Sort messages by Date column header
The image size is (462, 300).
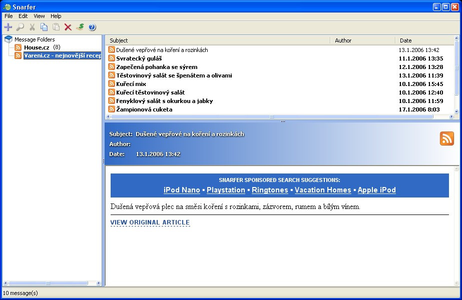[405, 40]
